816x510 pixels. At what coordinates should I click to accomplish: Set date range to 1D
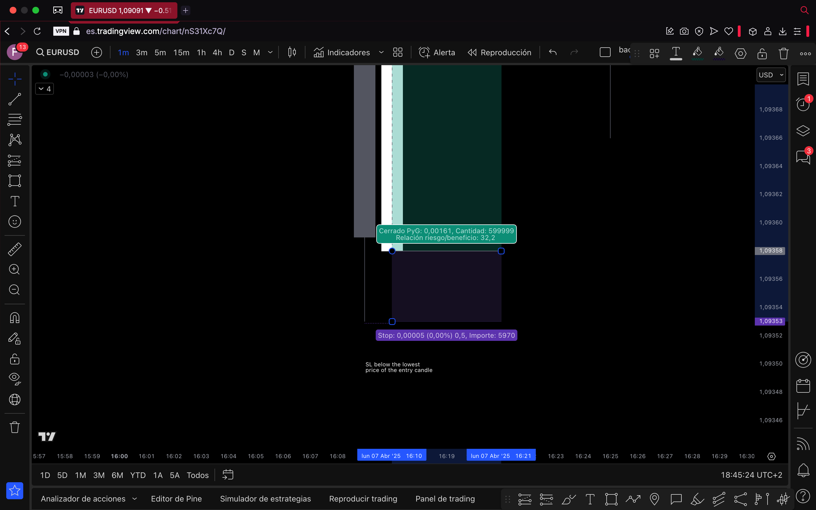pyautogui.click(x=45, y=475)
